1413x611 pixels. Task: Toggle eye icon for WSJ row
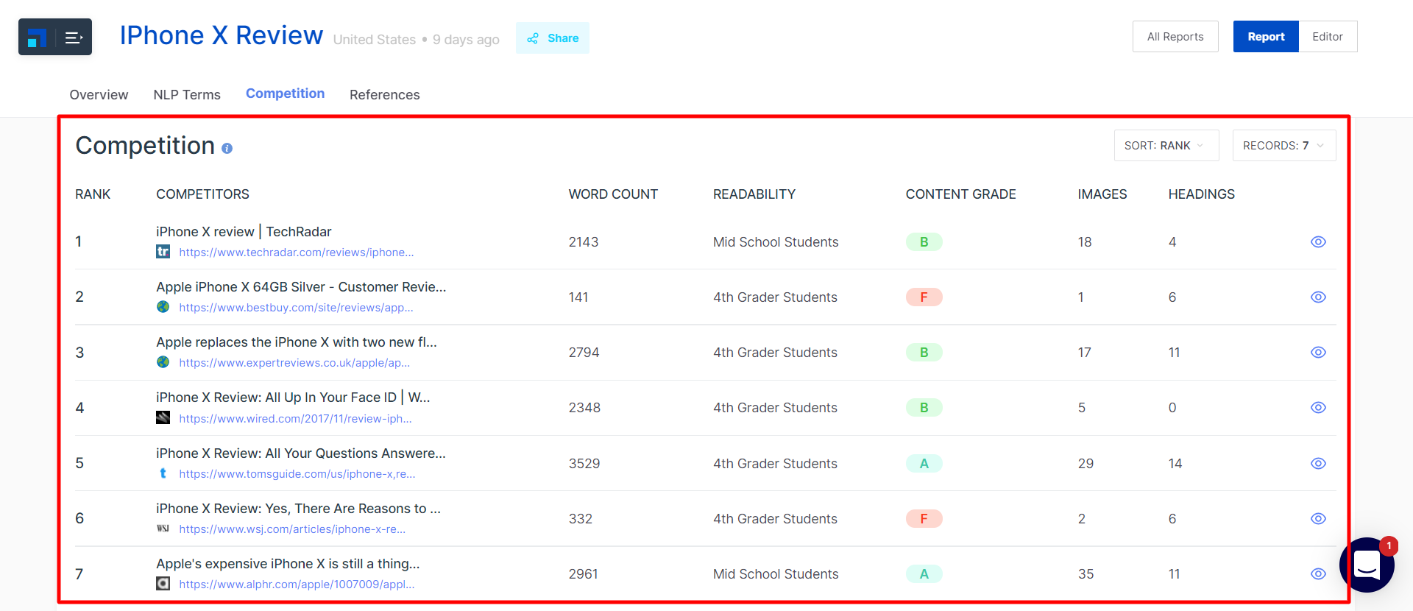pos(1318,519)
